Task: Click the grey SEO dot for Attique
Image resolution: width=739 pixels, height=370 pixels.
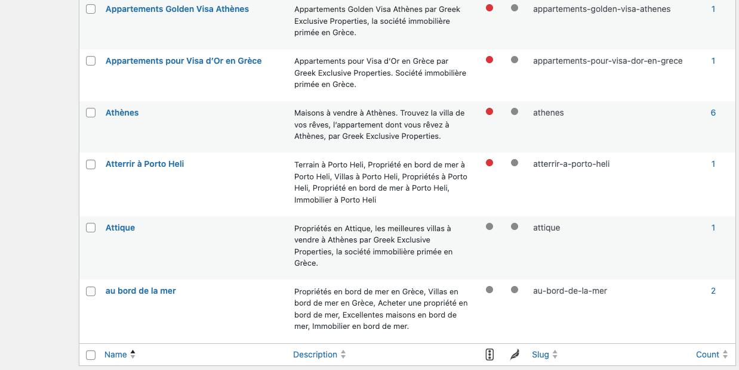Action: tap(489, 226)
